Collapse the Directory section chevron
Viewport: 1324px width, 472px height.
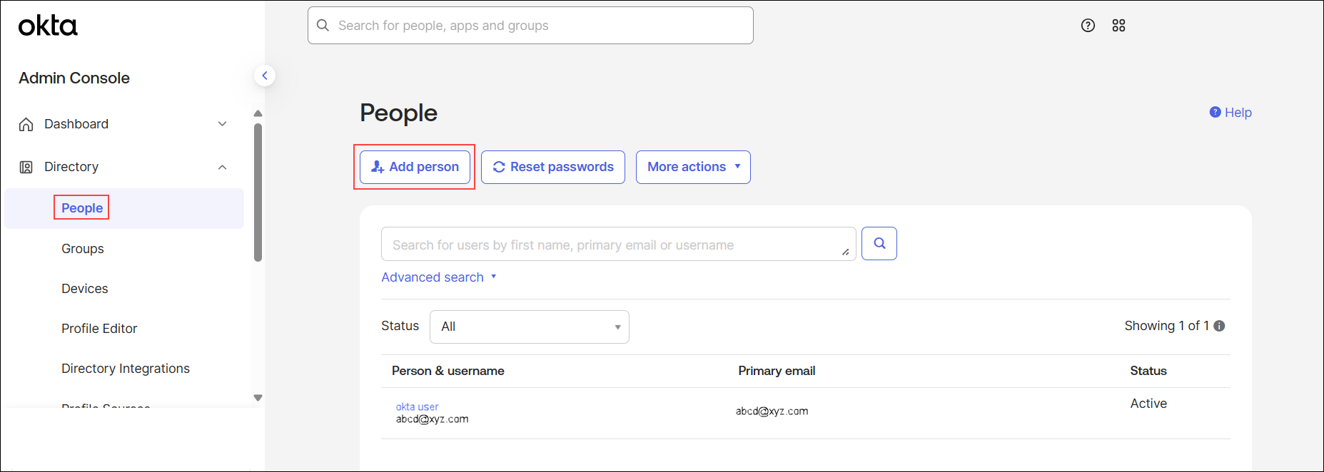tap(222, 167)
